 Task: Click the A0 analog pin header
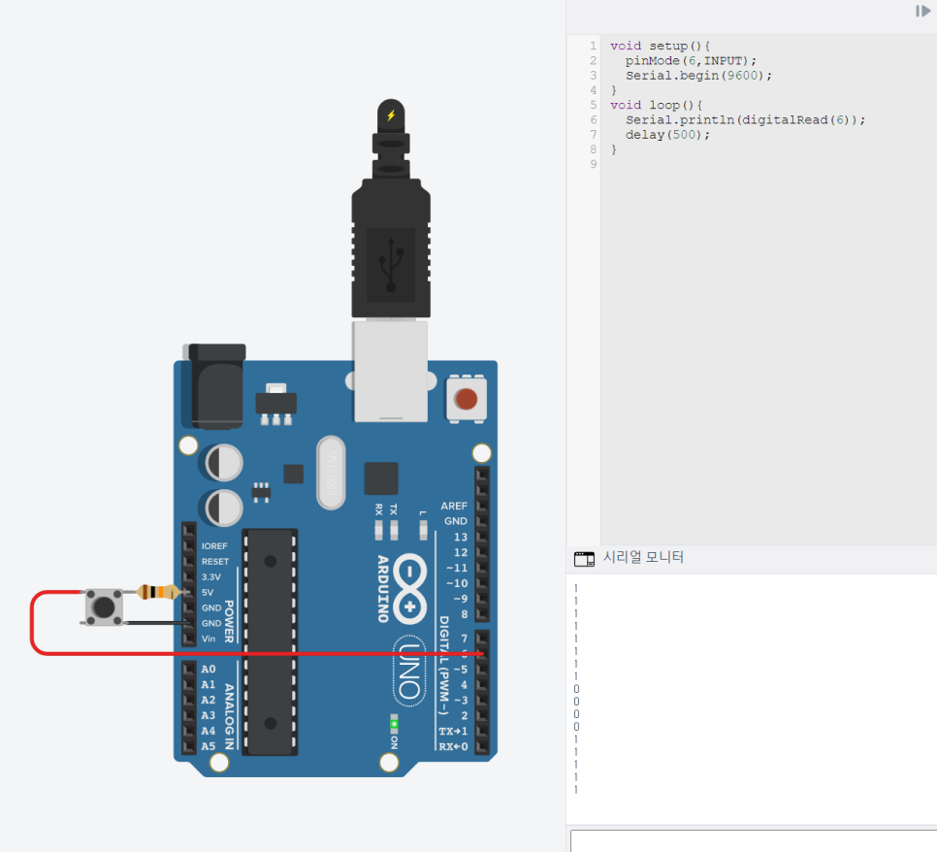(x=188, y=670)
